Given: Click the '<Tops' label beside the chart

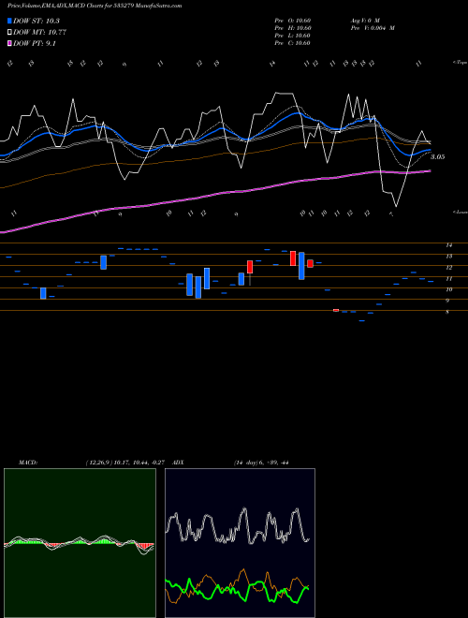Looking at the screenshot, I should 460,63.
